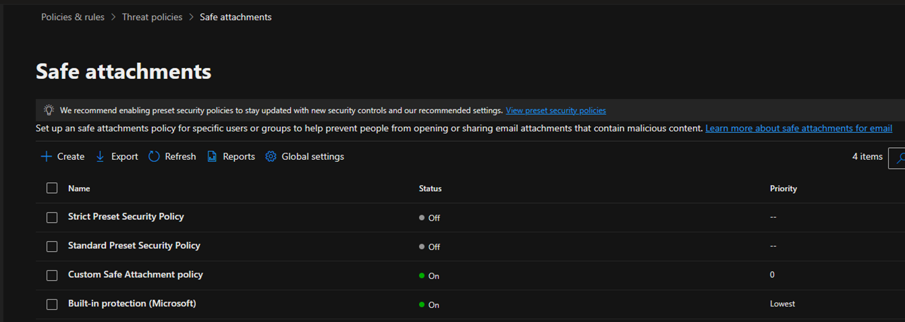Check the Custom Safe Attachment policy box
The height and width of the screenshot is (322, 905).
tap(52, 275)
